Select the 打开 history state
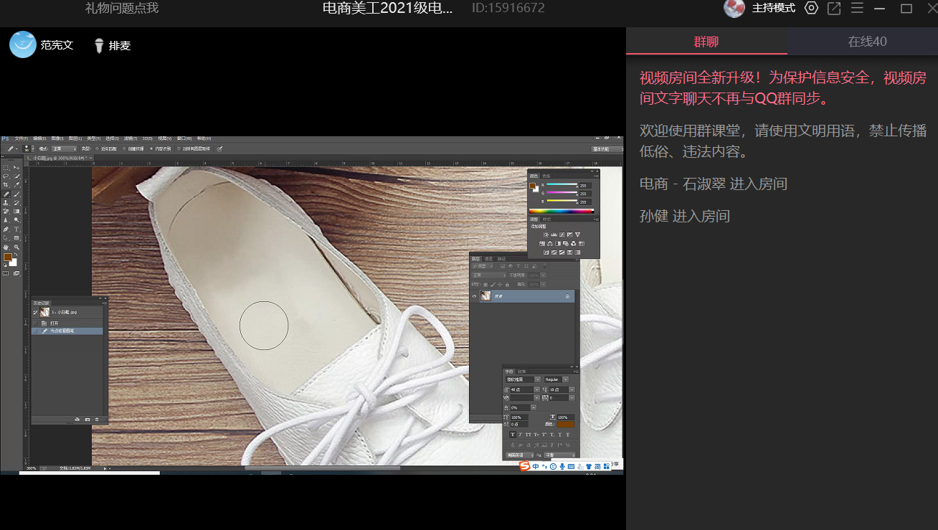938x530 pixels. click(67, 323)
